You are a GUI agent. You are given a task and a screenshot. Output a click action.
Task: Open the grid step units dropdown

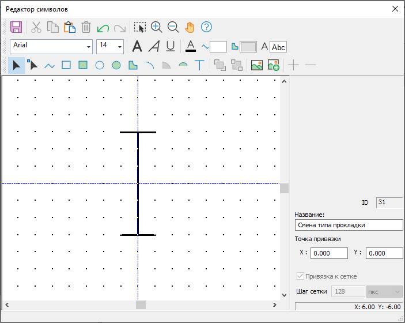(x=384, y=292)
